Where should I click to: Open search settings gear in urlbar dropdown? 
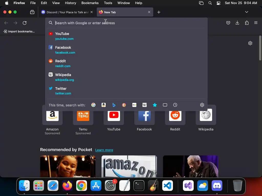(202, 105)
